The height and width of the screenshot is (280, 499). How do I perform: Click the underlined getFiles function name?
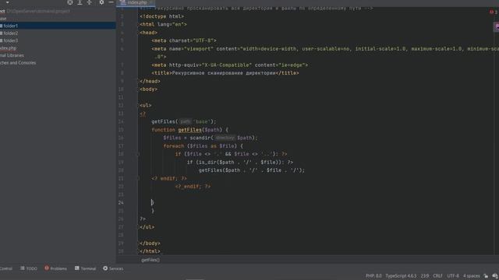coord(189,130)
